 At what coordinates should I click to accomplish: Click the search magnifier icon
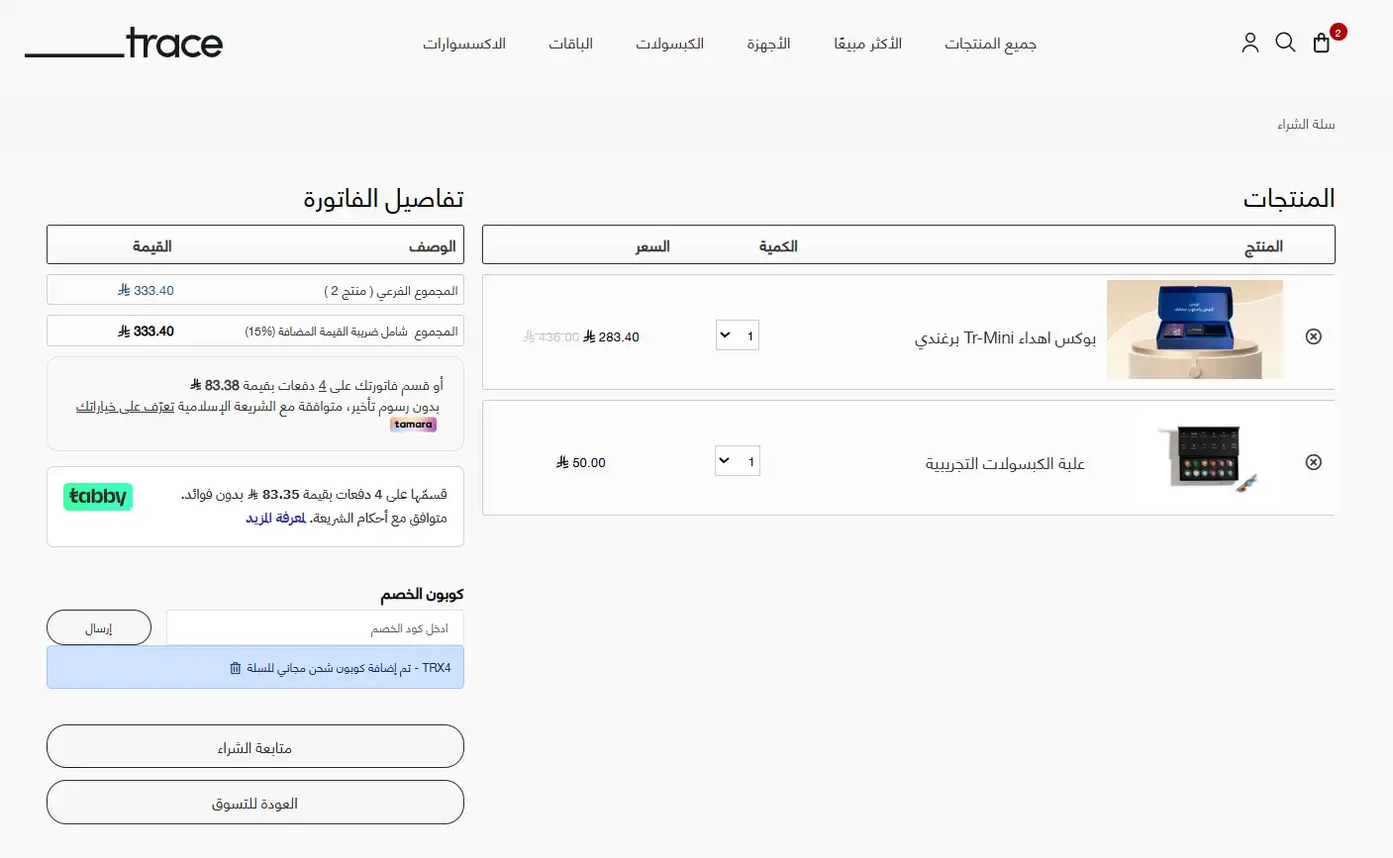(1285, 43)
